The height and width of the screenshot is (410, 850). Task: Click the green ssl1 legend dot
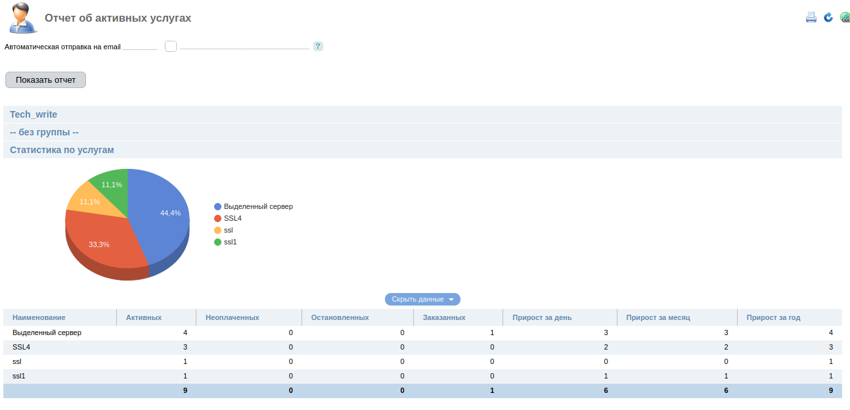pos(218,242)
